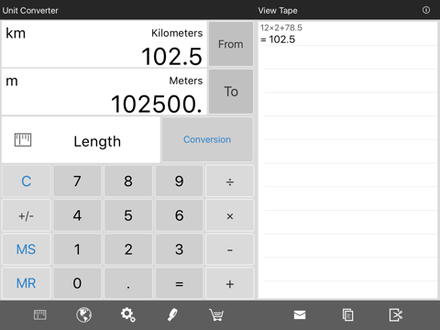The height and width of the screenshot is (330, 440).
Task: Open the Conversion button
Action: pos(207,139)
